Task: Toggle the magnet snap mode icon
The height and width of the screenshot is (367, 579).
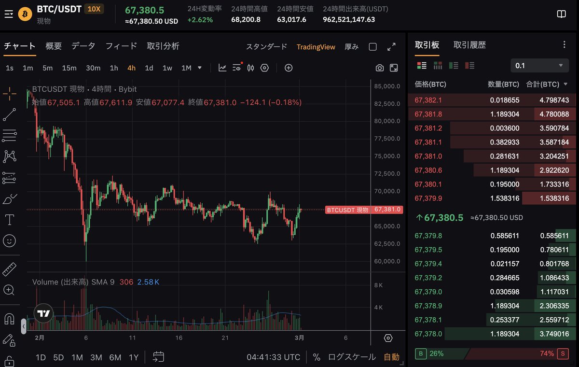Action: pyautogui.click(x=9, y=319)
